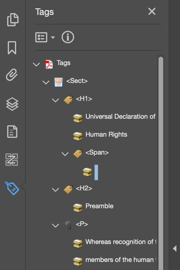The image size is (180, 270).
Task: Collapse the <Span> tag chevron
Action: coord(65,154)
